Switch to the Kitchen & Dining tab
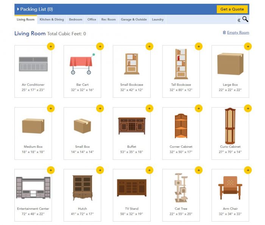This screenshot has height=225, width=265. pos(52,19)
